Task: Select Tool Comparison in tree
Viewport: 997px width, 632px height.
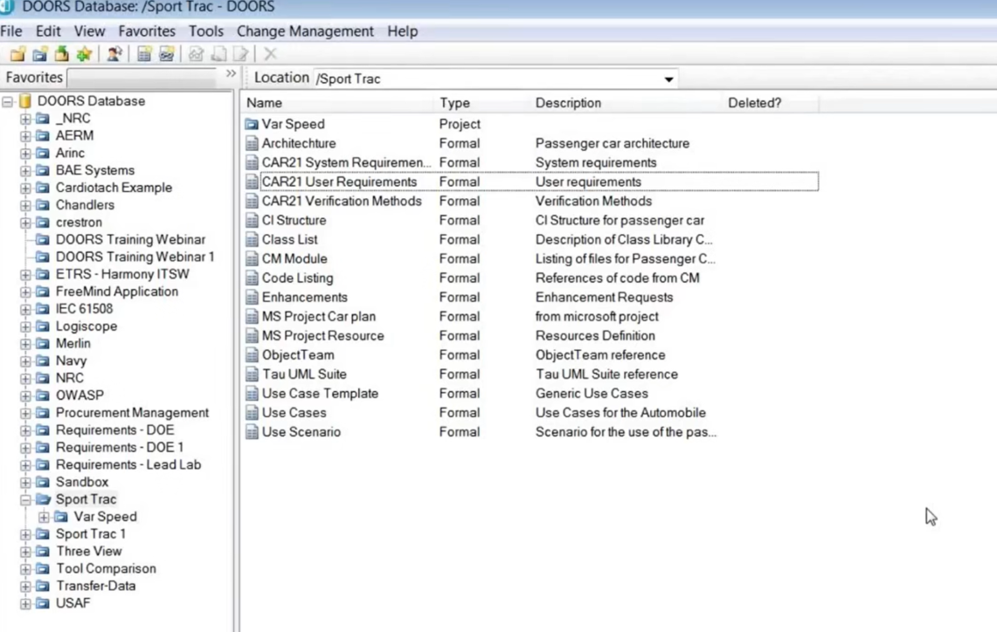Action: [106, 569]
